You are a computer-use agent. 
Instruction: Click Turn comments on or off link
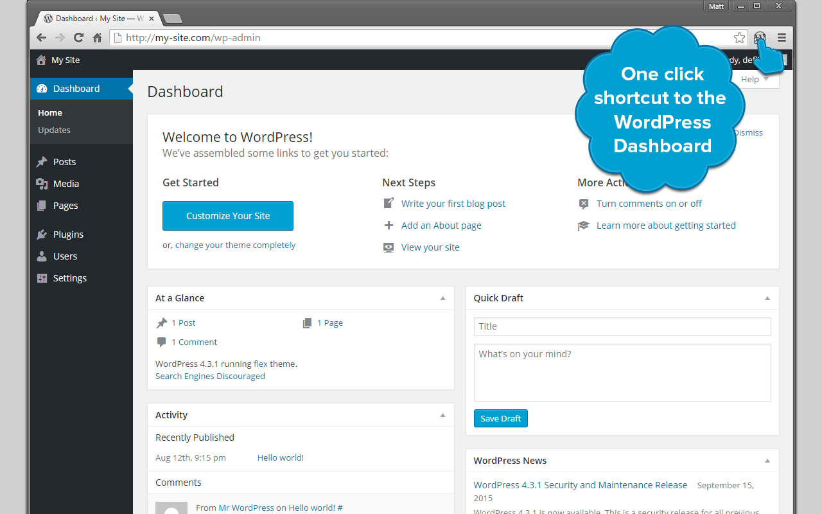649,204
